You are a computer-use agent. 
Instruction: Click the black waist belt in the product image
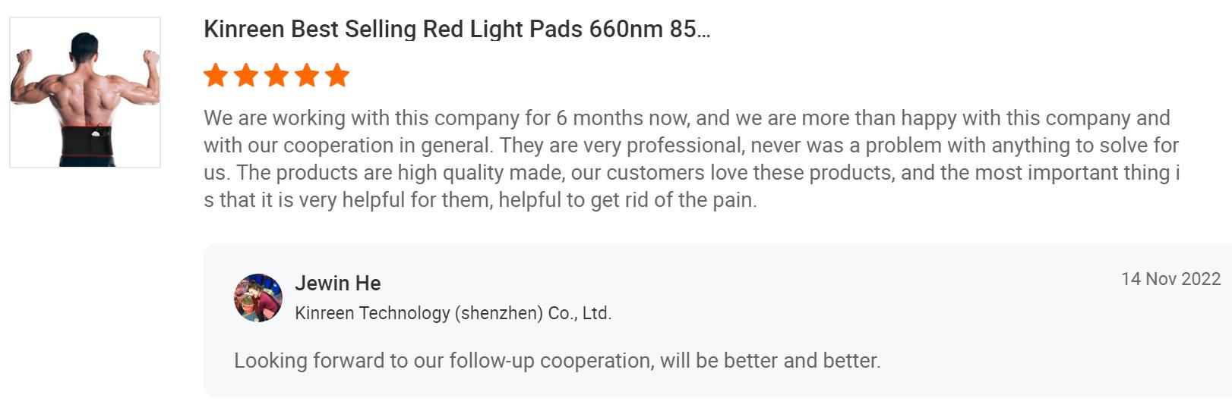click(x=91, y=141)
